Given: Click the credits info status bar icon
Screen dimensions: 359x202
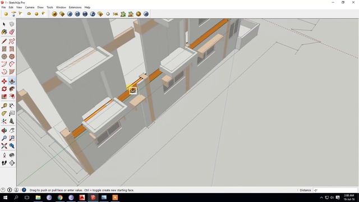Looking at the screenshot, I should pyautogui.click(x=10, y=190).
